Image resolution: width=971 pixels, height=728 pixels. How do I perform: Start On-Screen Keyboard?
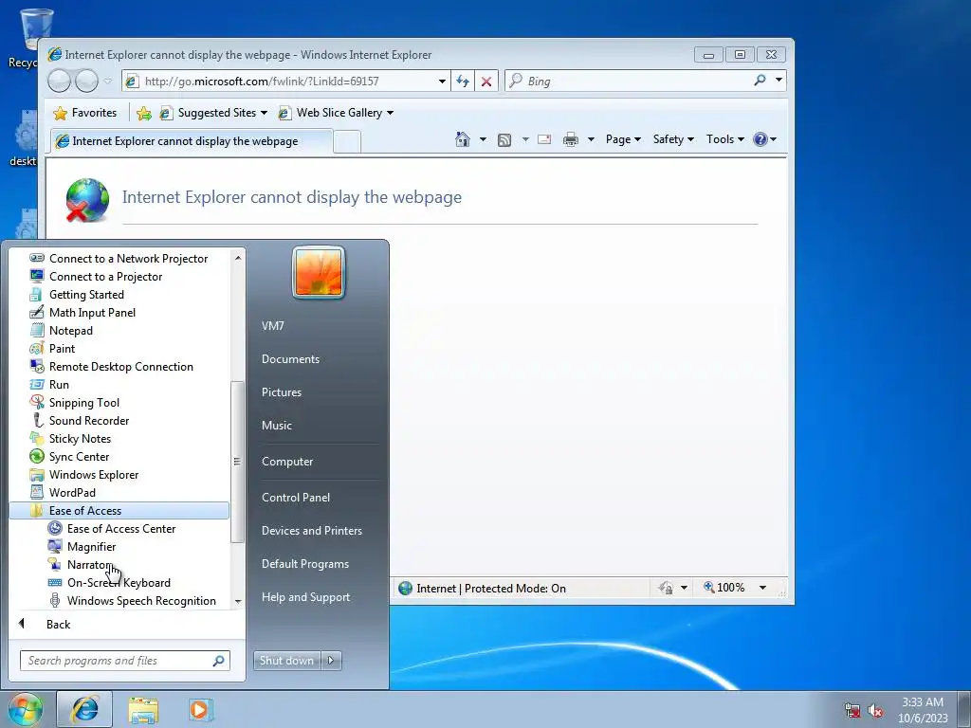click(x=119, y=583)
